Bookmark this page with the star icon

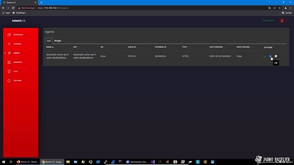coord(280,8)
